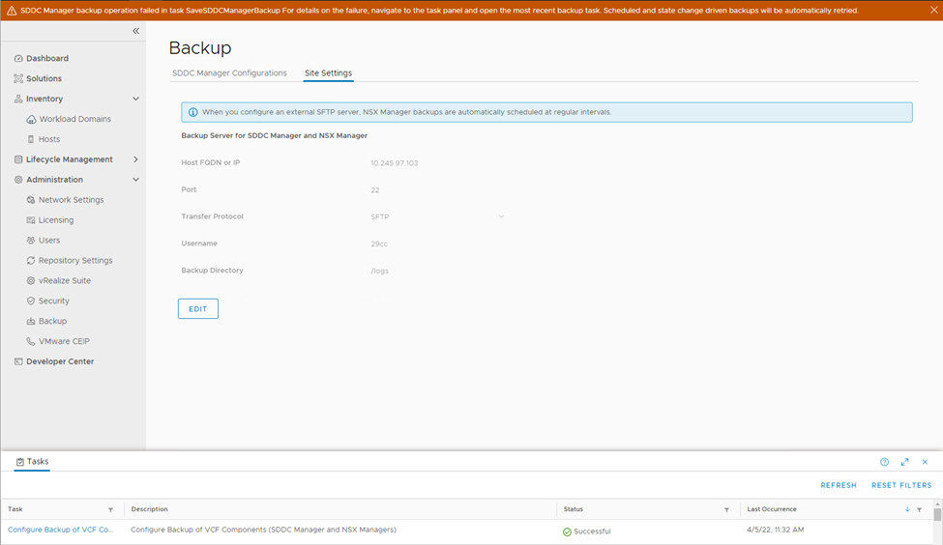Click the Licensing icon in sidebar

31,220
